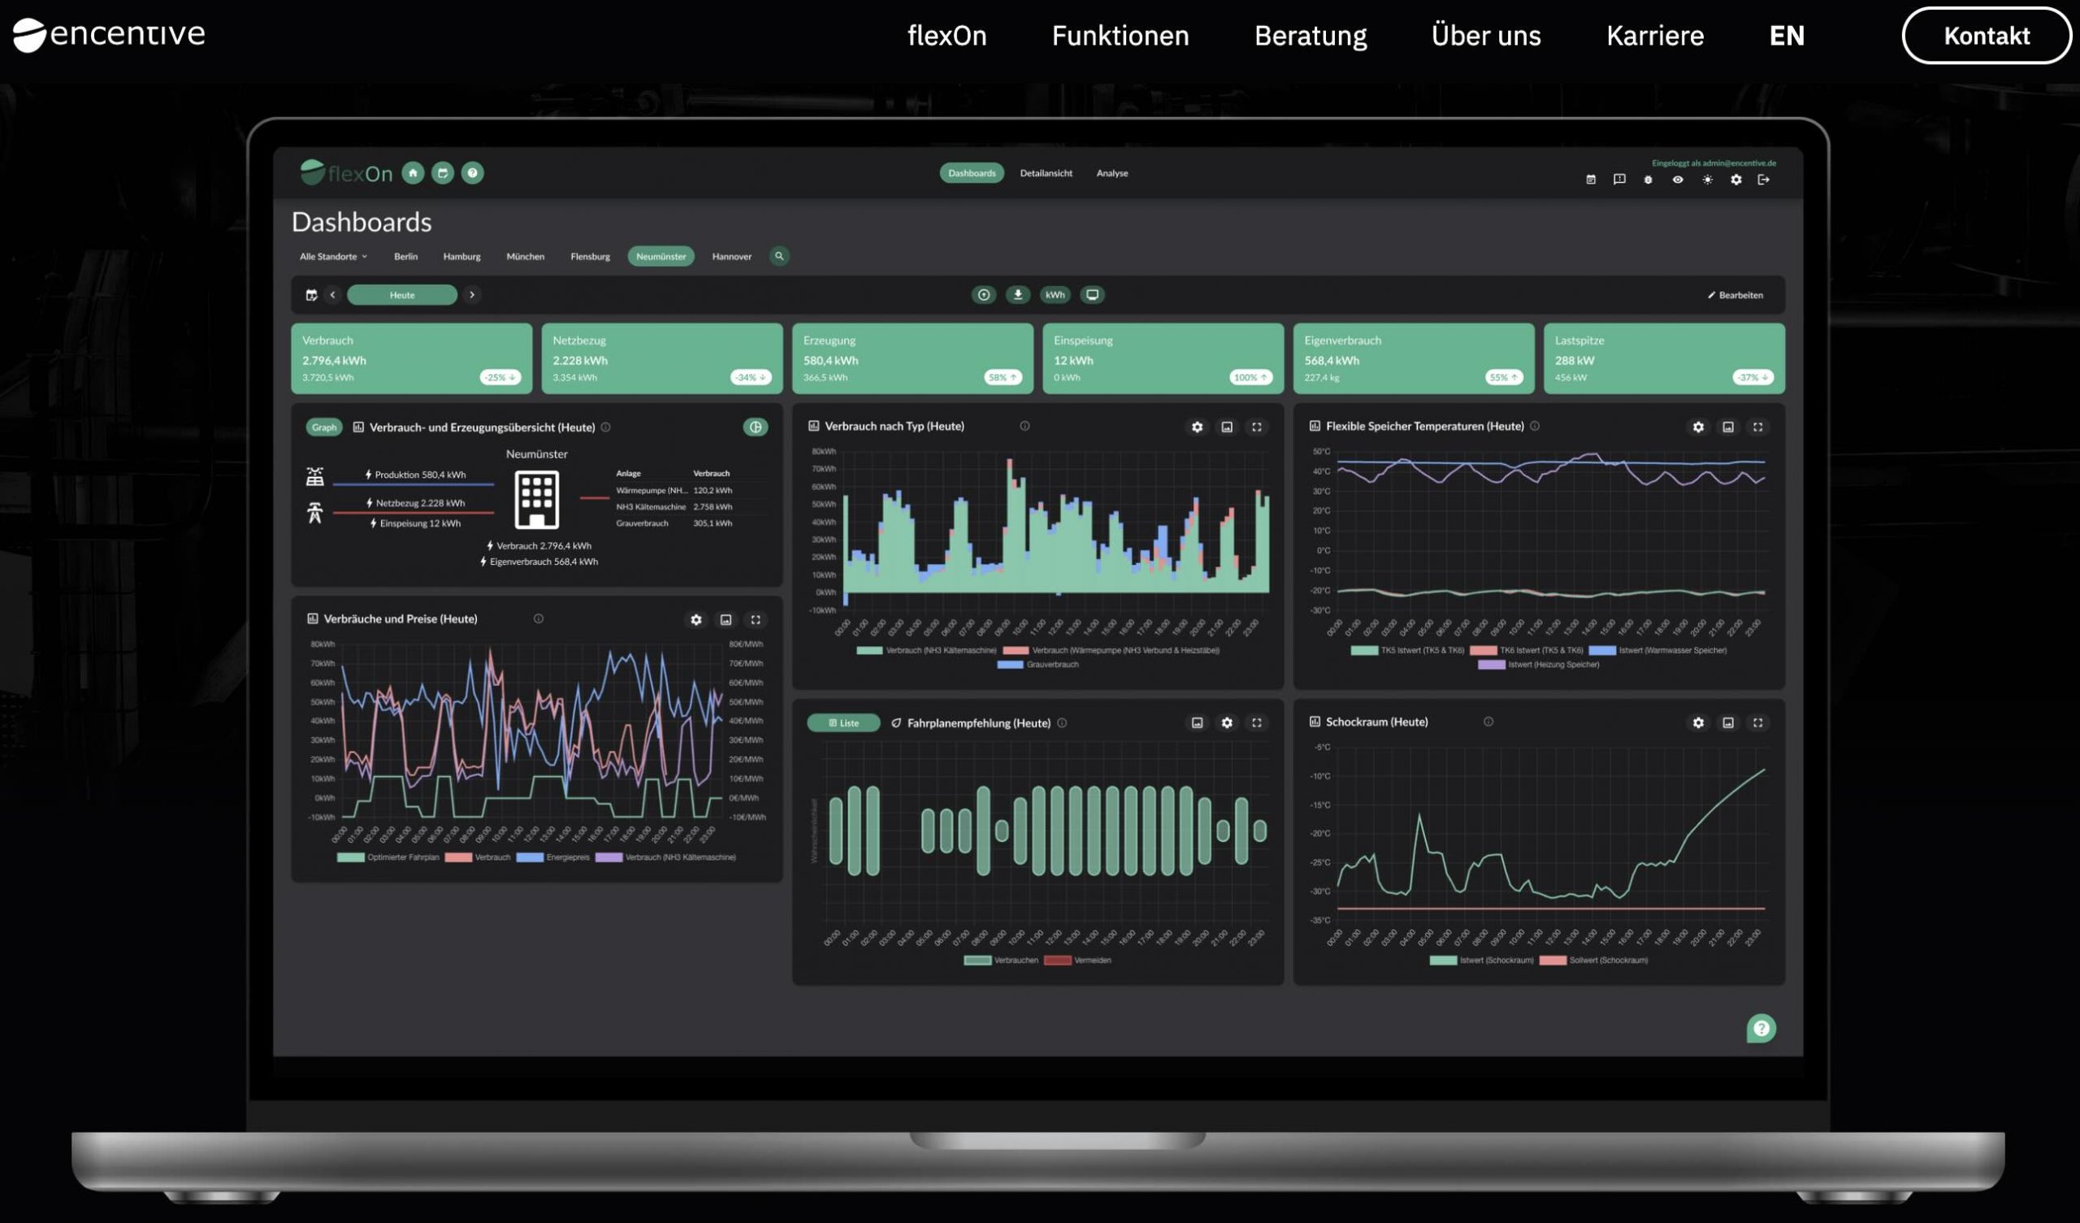Switch to the Analyse tab
The height and width of the screenshot is (1223, 2080).
1111,172
